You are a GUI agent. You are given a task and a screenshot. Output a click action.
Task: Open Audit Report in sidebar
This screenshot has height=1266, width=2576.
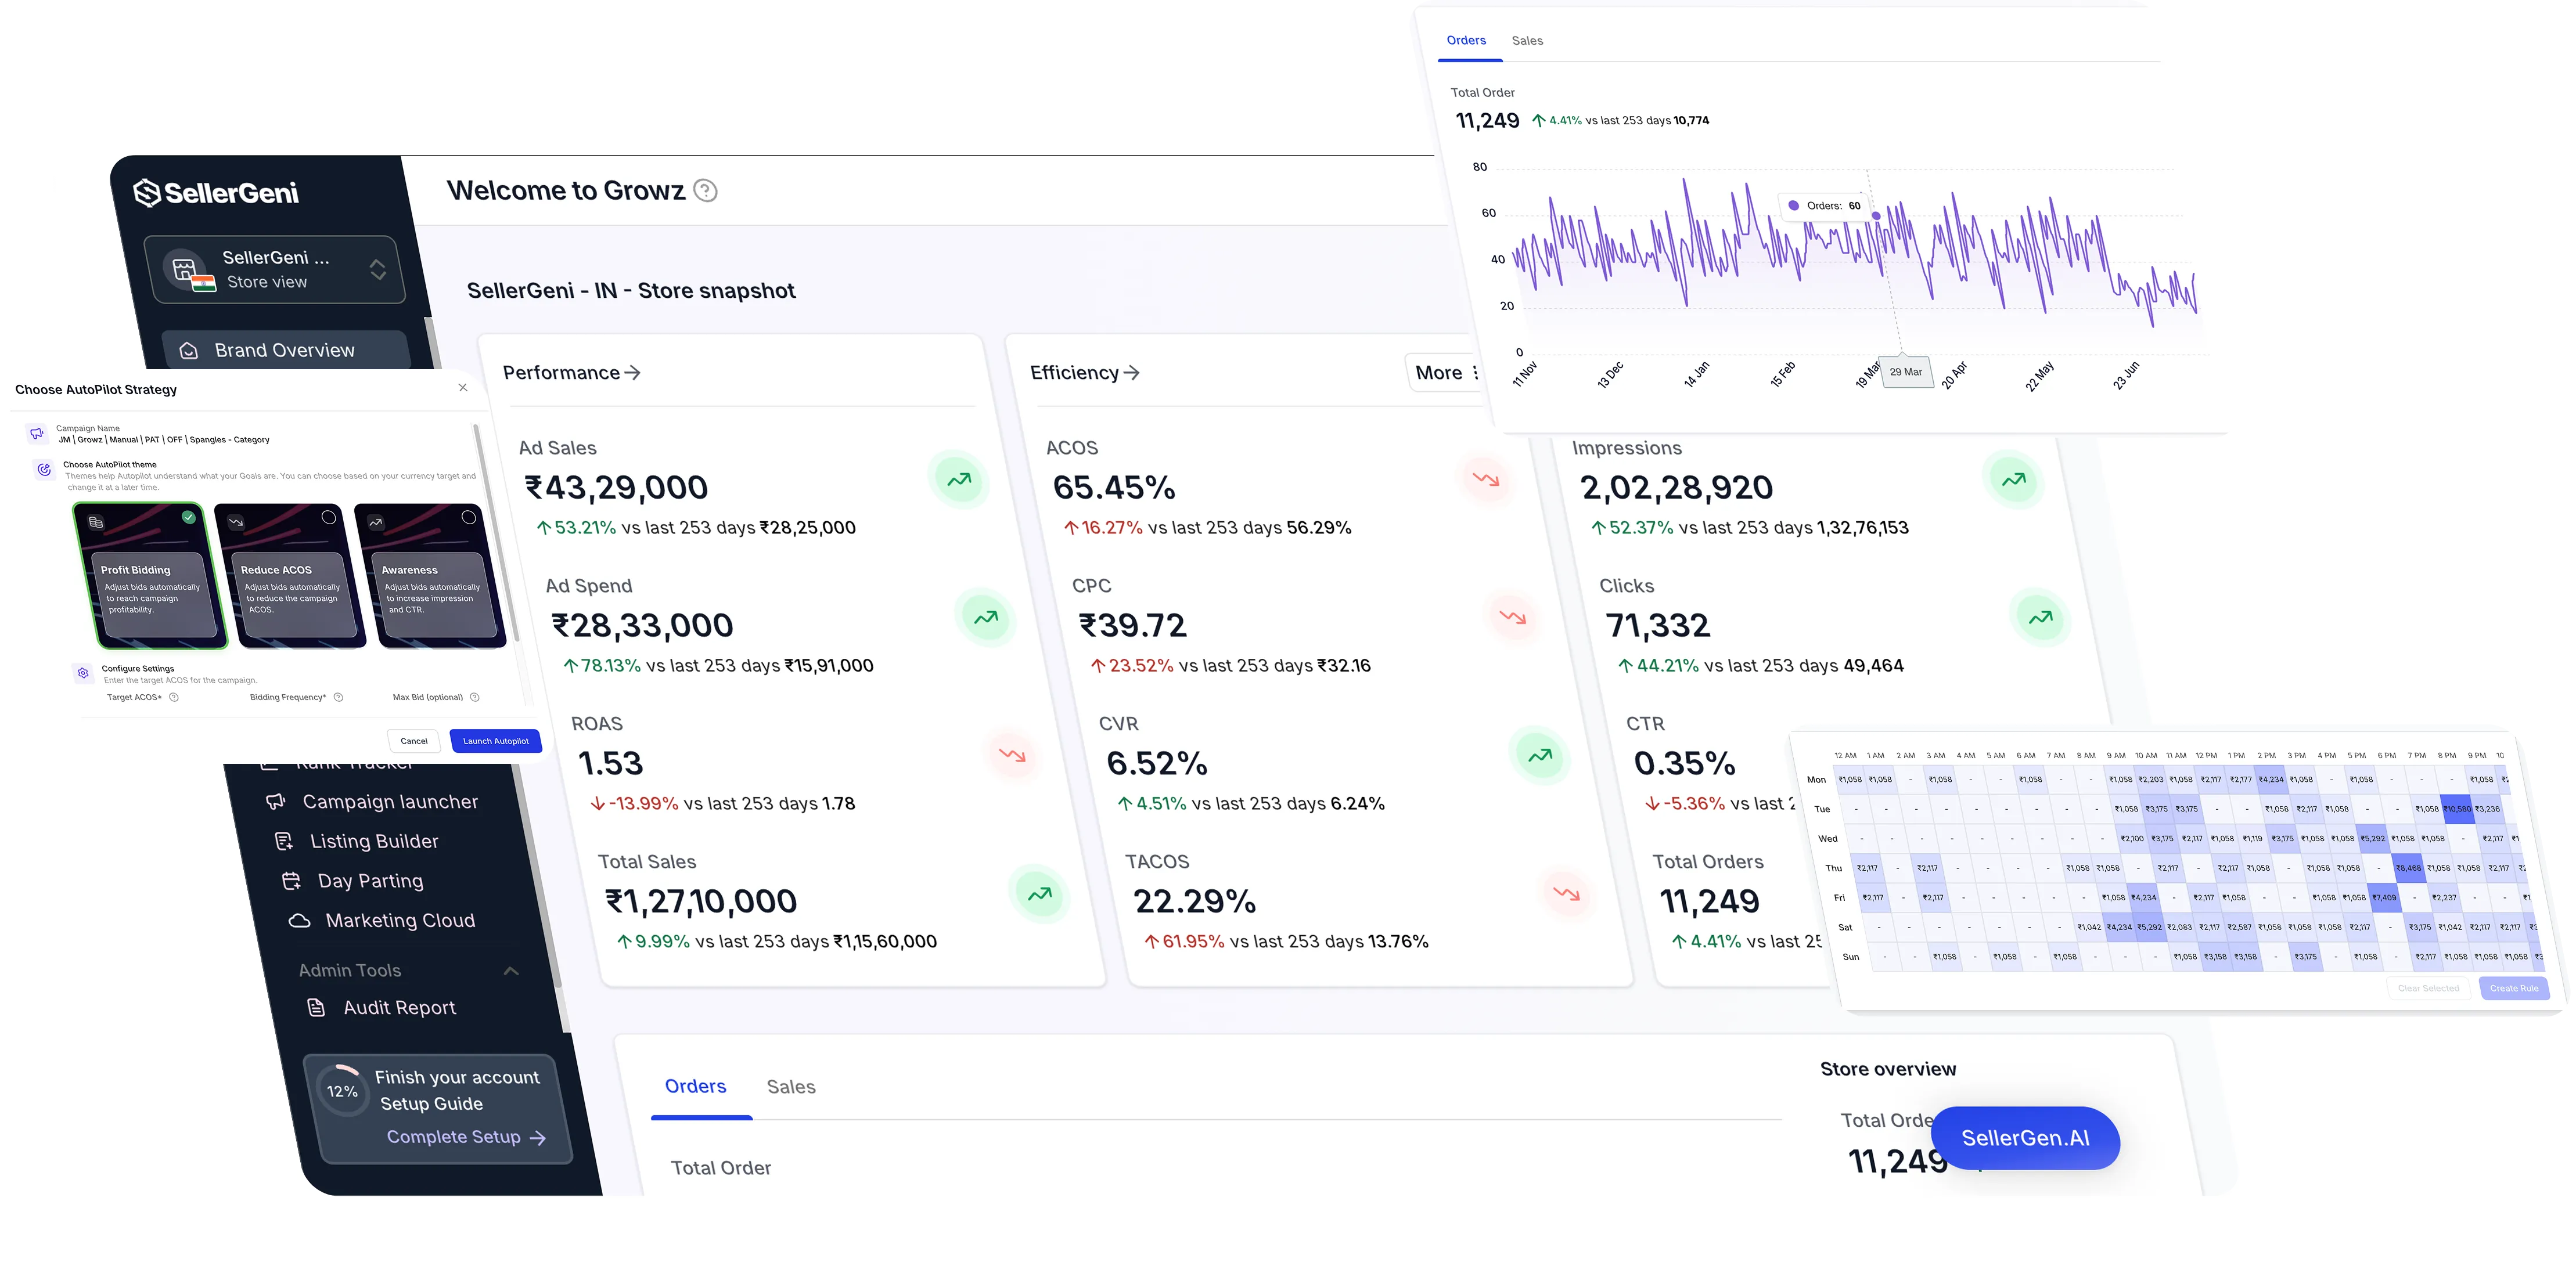pyautogui.click(x=399, y=1007)
